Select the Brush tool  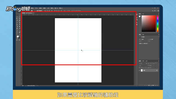[x=17, y=23]
